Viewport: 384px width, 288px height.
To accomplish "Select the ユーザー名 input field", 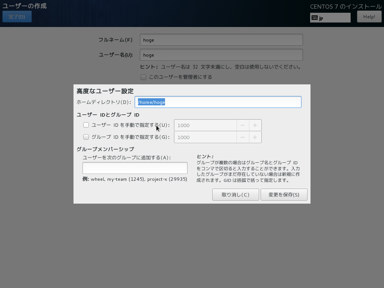I will point(221,54).
